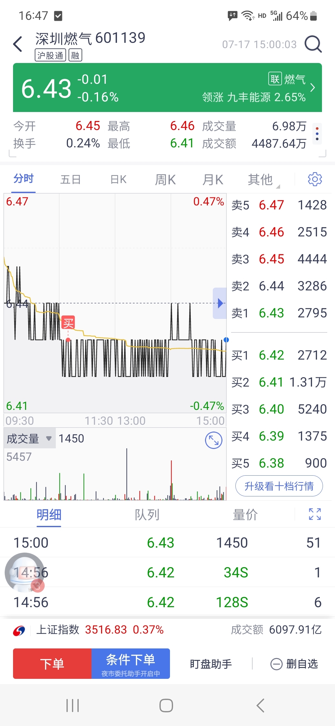The image size is (335, 726).
Task: Expand the 其他 chart period dropdown
Action: click(264, 180)
